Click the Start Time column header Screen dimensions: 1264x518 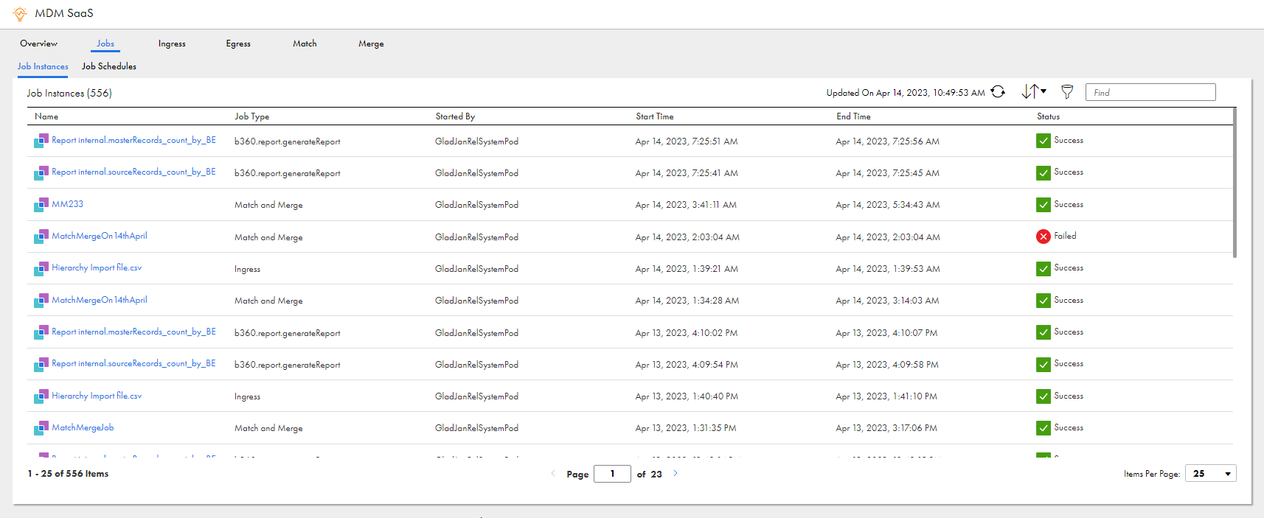click(655, 116)
